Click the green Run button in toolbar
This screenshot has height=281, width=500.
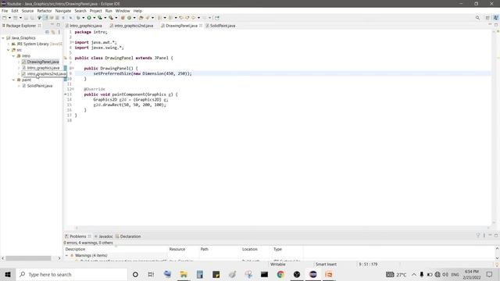click(89, 18)
